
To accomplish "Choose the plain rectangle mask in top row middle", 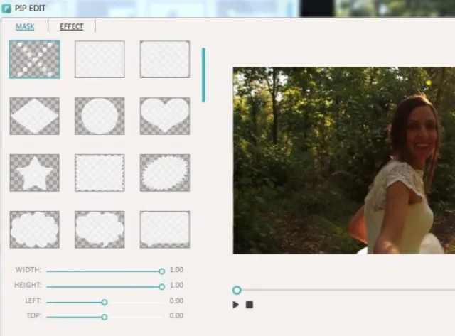I will 100,60.
